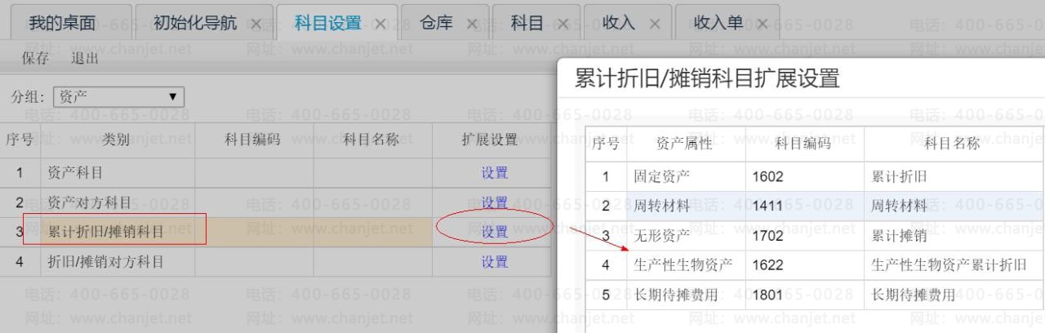The height and width of the screenshot is (333, 1045).
Task: Click 固定资产 in the popup table
Action: (662, 177)
